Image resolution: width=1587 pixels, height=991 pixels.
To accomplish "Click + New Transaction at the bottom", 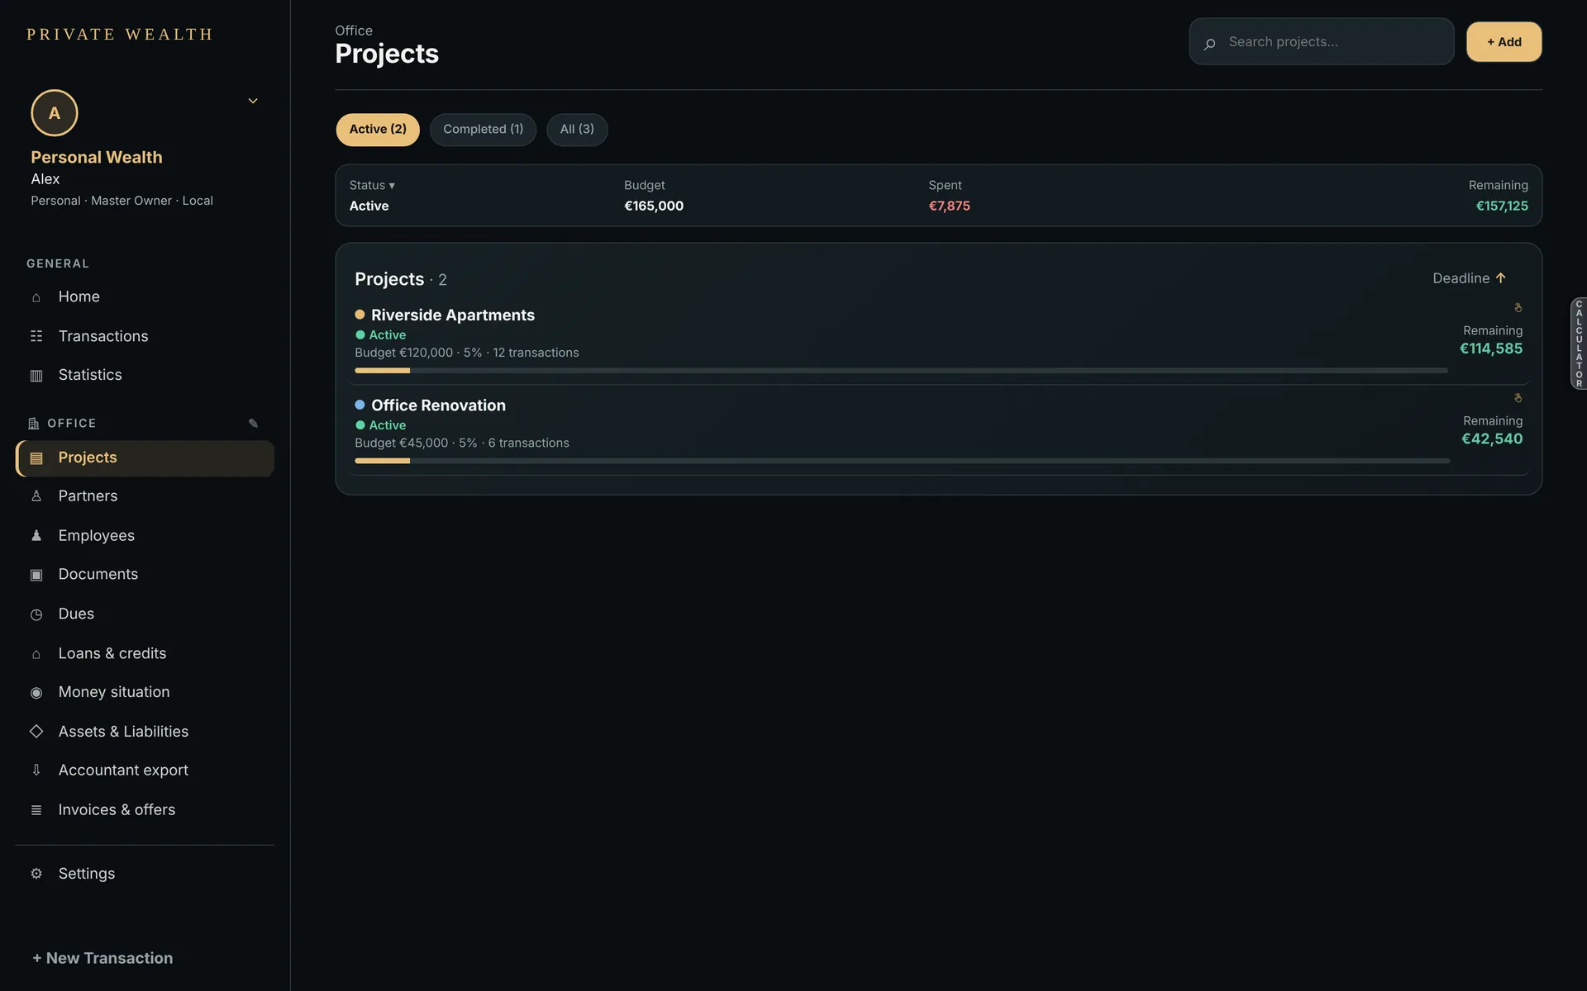I will [x=102, y=958].
